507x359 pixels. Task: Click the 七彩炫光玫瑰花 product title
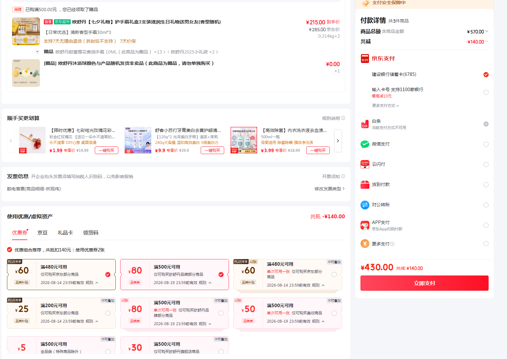click(82, 130)
